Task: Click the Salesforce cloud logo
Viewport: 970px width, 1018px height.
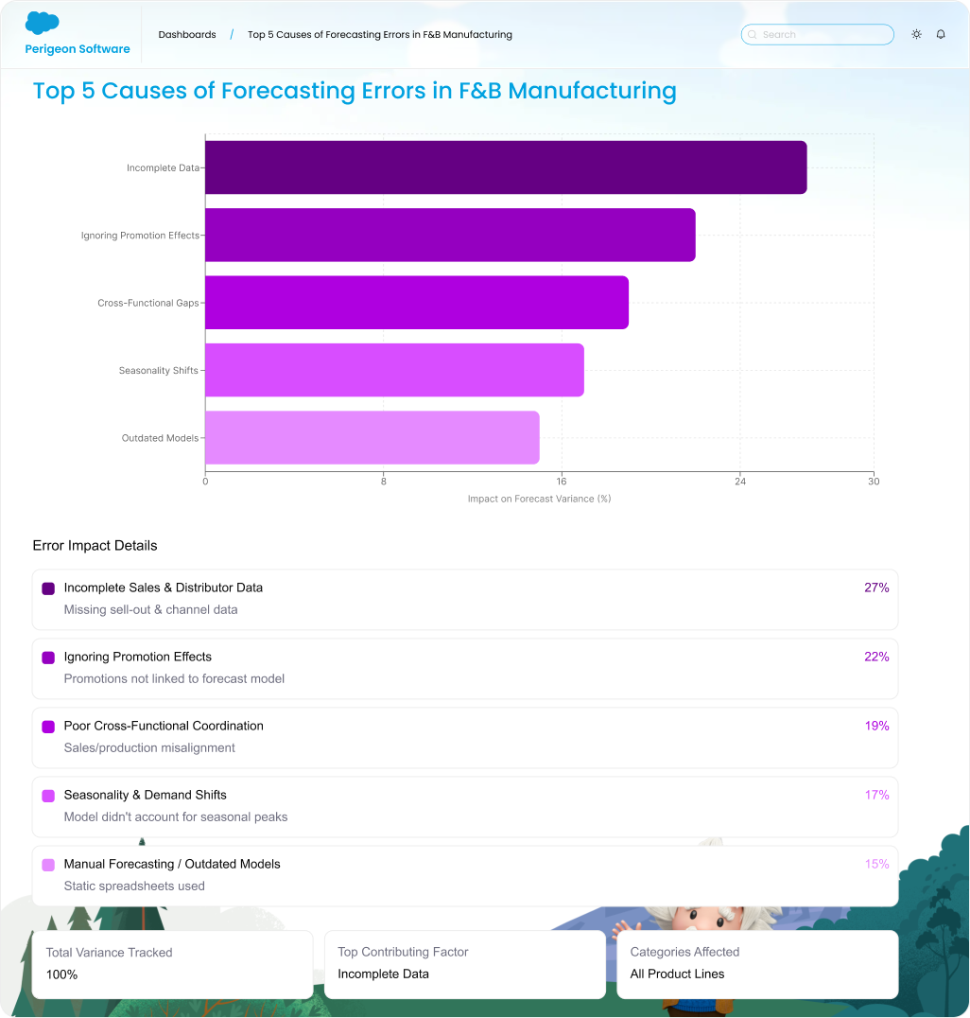Action: pyautogui.click(x=43, y=24)
